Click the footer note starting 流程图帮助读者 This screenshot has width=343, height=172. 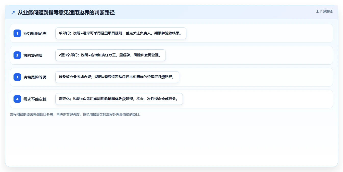pos(75,114)
